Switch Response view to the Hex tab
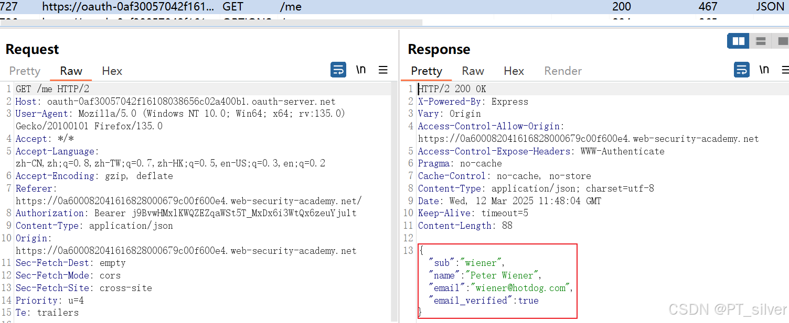Image resolution: width=789 pixels, height=323 pixels. (x=514, y=71)
